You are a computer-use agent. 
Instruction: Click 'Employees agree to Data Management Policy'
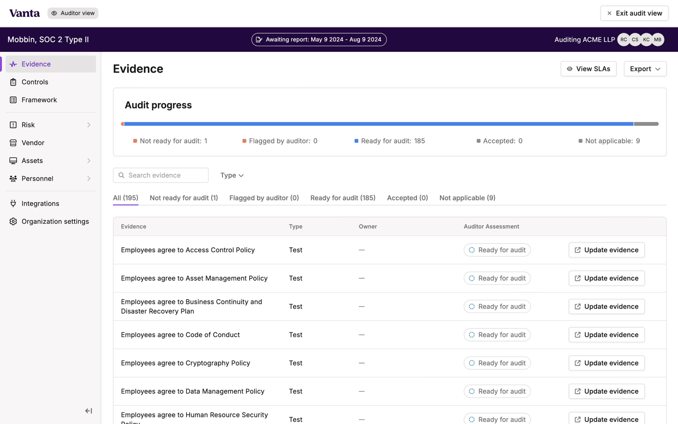[x=192, y=391]
